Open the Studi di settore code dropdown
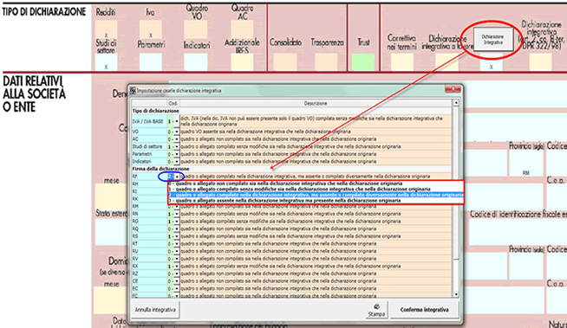Image resolution: width=567 pixels, height=328 pixels. (x=177, y=147)
